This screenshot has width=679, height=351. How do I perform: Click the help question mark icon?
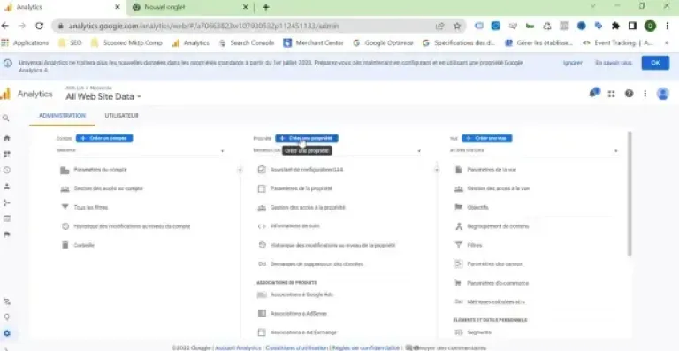point(629,94)
